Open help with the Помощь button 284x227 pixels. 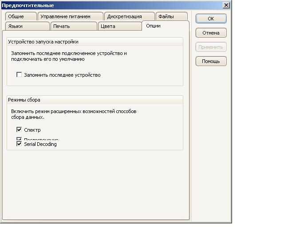pyautogui.click(x=211, y=61)
